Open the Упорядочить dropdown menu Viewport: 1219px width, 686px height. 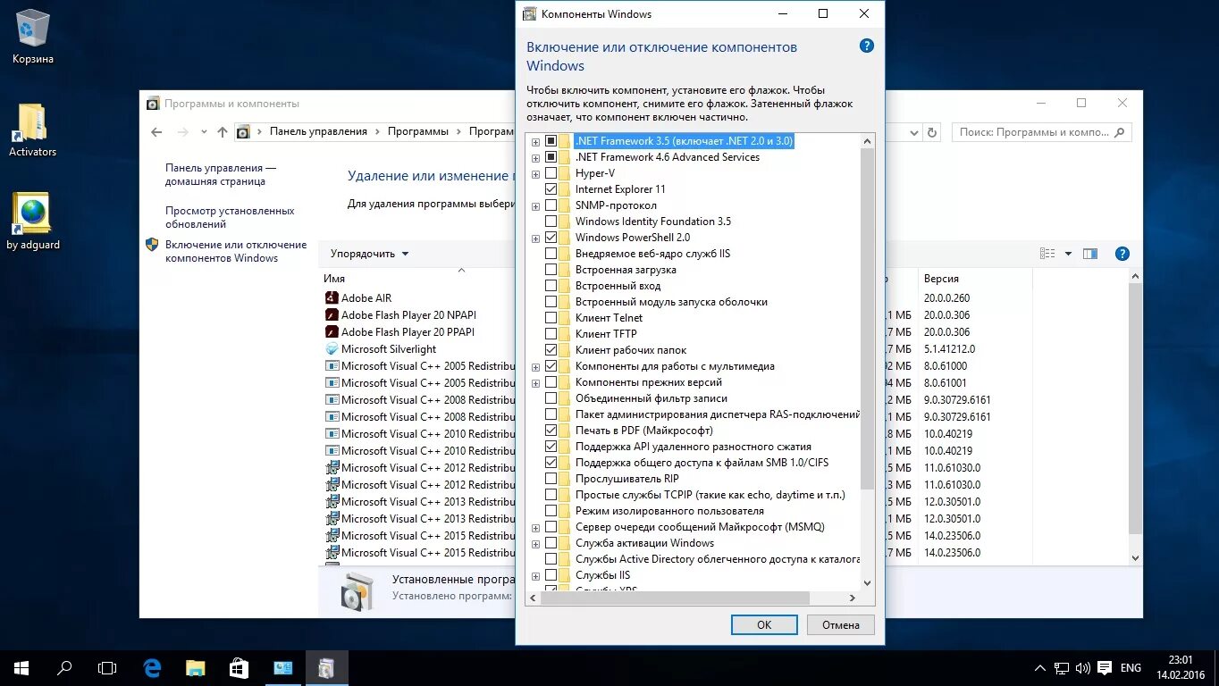(369, 254)
